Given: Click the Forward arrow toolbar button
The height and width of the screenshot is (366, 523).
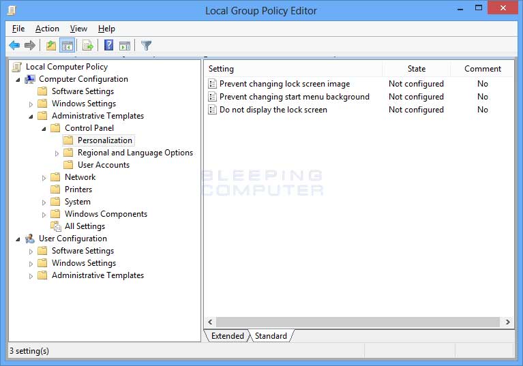Looking at the screenshot, I should [x=30, y=45].
